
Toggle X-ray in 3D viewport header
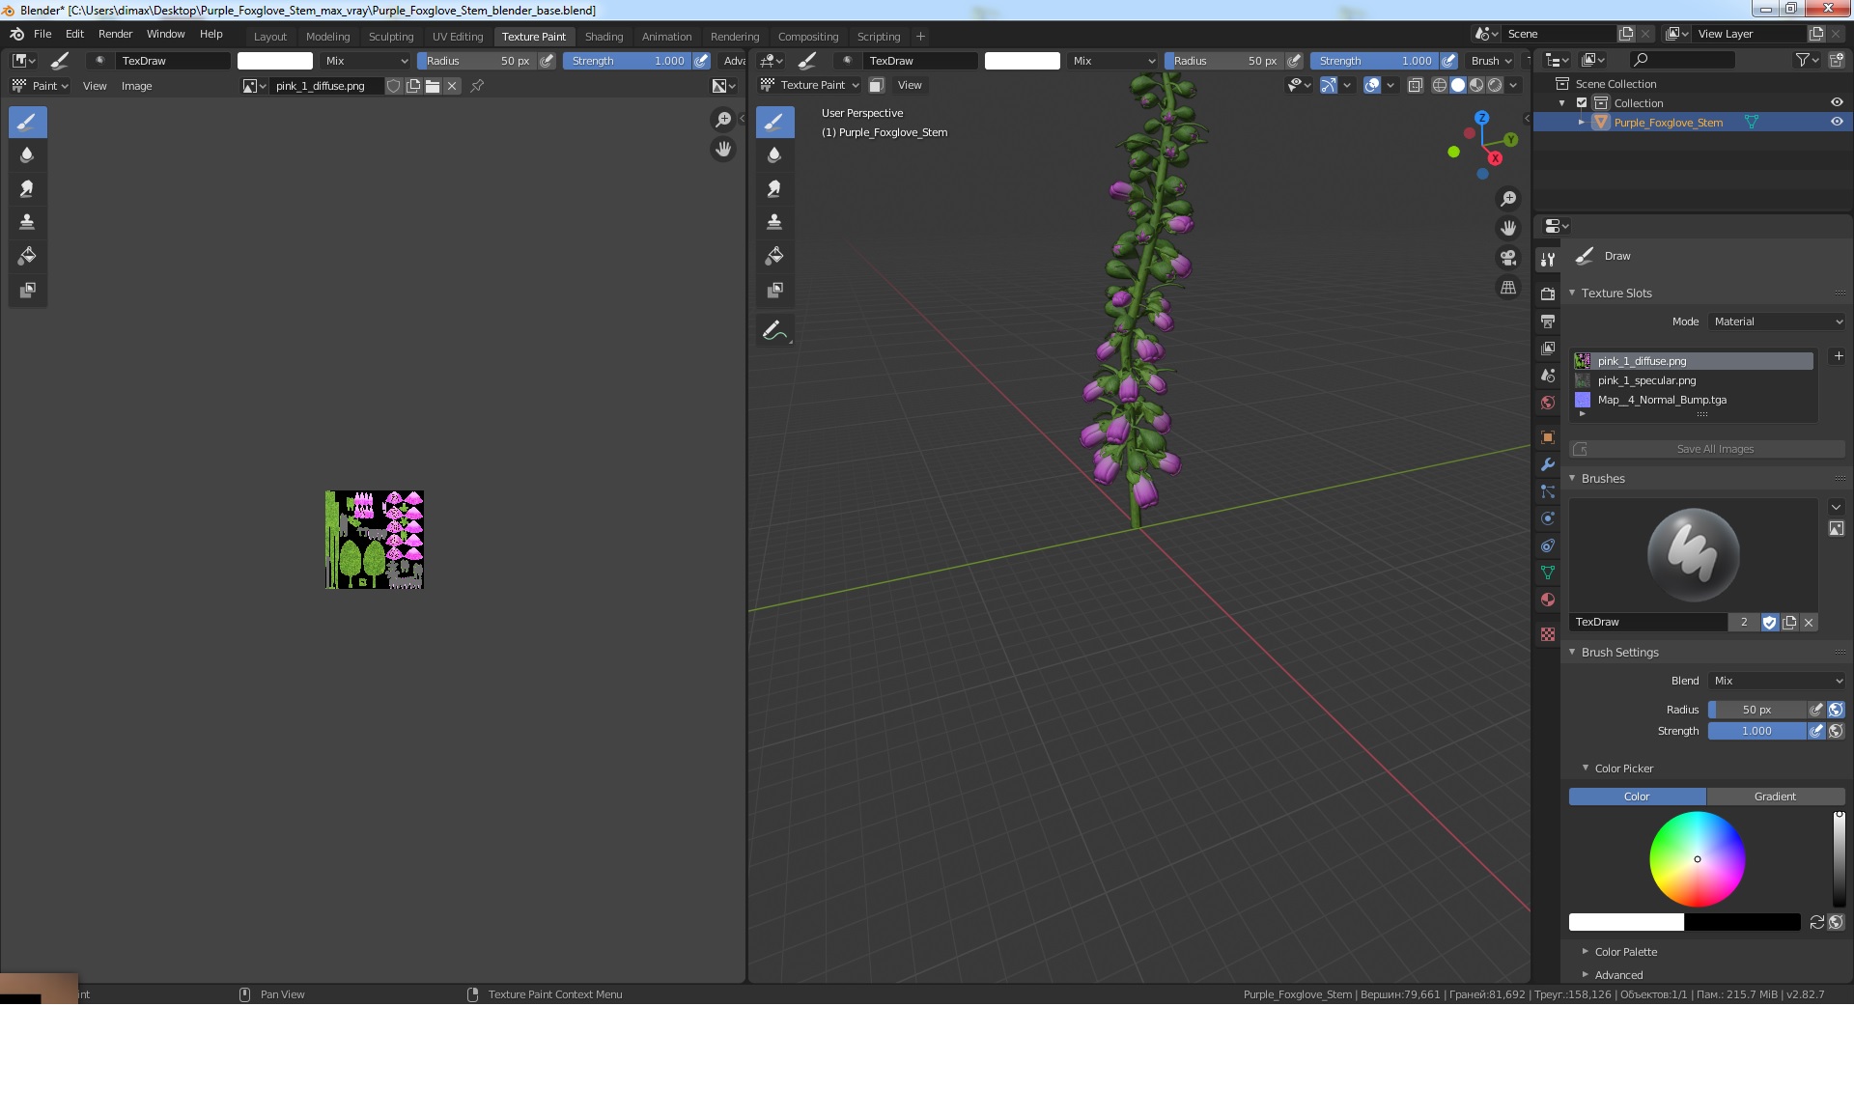[x=1415, y=85]
